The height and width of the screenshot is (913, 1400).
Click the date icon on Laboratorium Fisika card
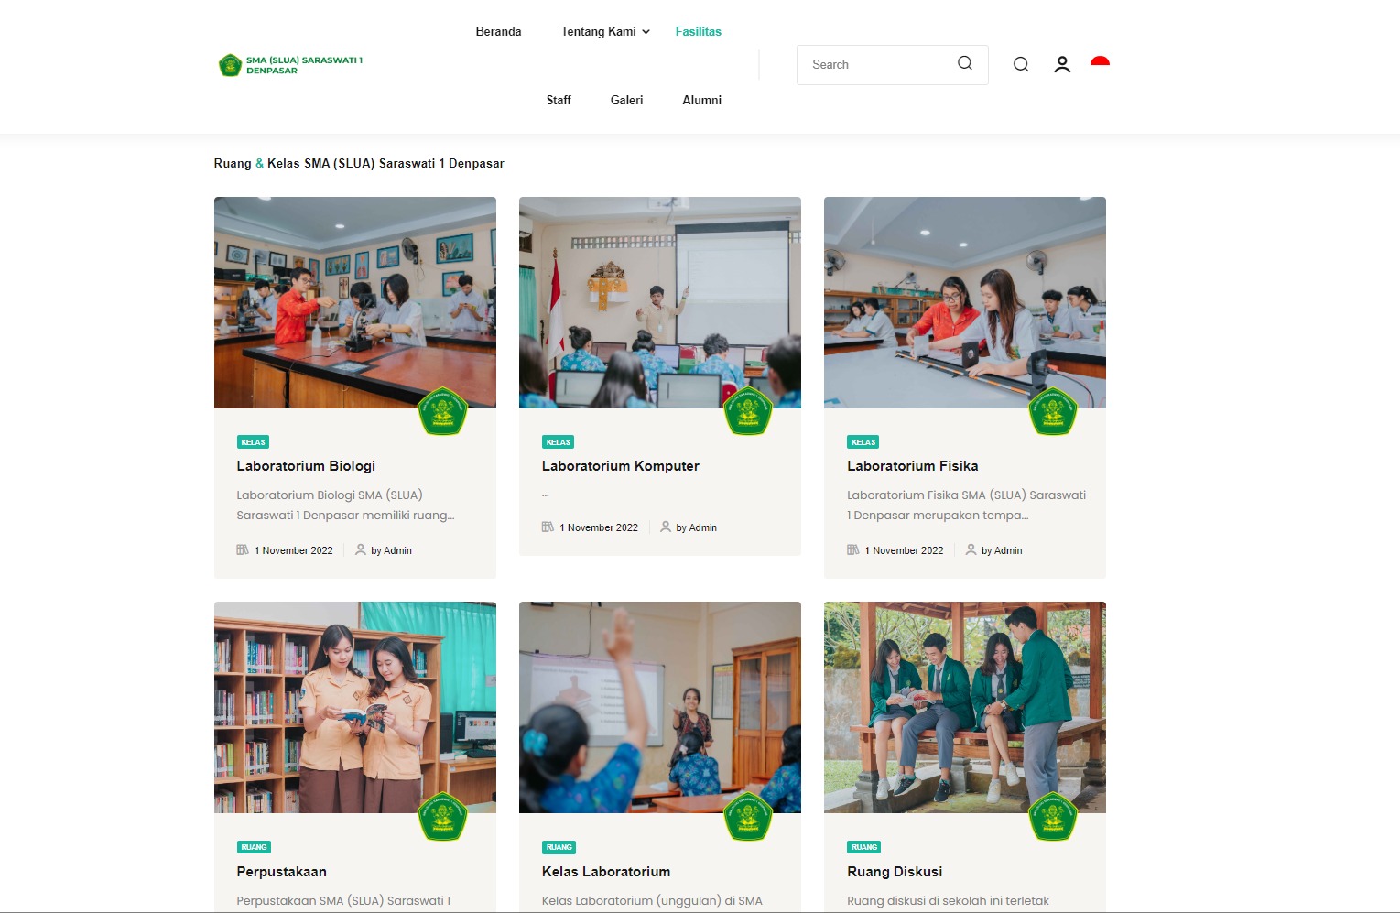tap(852, 549)
